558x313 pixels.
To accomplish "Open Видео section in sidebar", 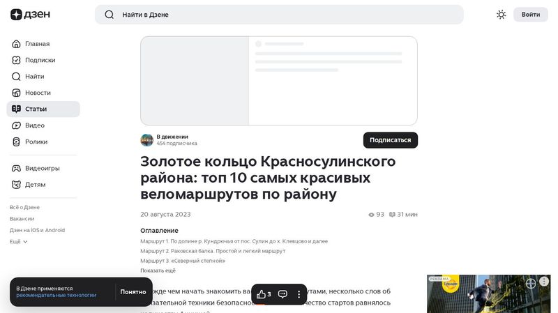I will point(35,125).
